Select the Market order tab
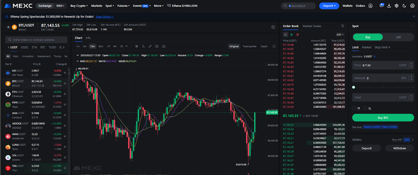Viewport: 418px width, 175px height. tap(367, 47)
